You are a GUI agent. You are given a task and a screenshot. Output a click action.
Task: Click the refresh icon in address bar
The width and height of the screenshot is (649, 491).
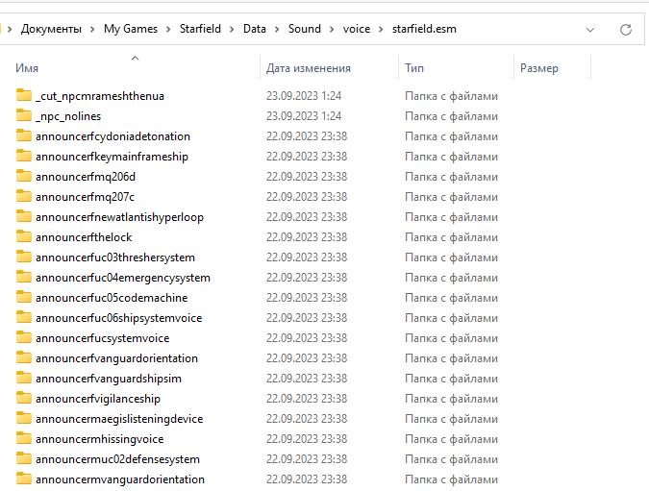click(x=625, y=30)
